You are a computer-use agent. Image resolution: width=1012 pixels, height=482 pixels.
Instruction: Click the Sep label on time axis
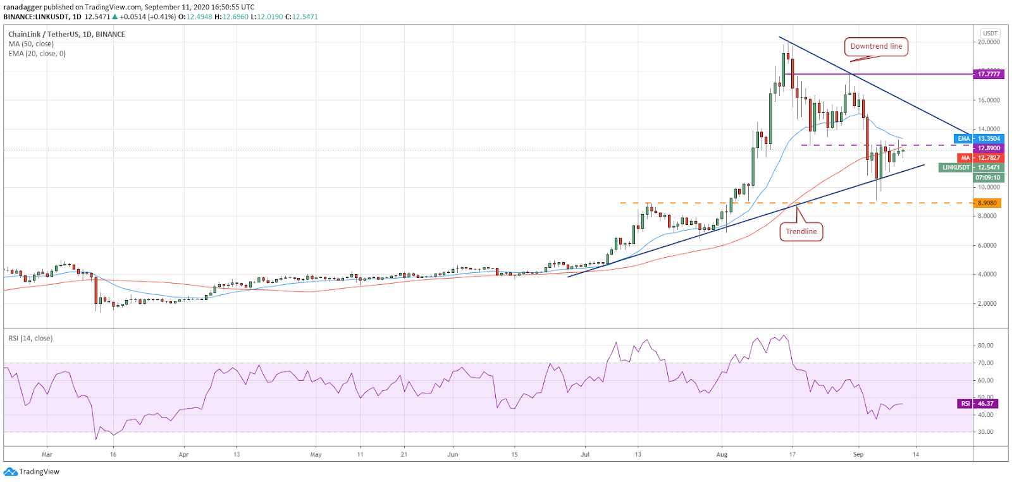coord(858,454)
